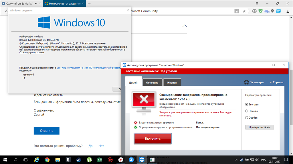The width and height of the screenshot is (293, 164).
Task: Open a new browser tab
Action: pyautogui.click(x=89, y=3)
